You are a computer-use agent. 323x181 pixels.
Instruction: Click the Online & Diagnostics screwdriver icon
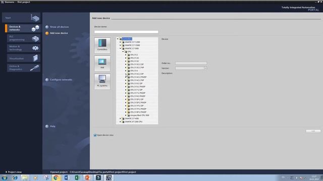(x=34, y=68)
